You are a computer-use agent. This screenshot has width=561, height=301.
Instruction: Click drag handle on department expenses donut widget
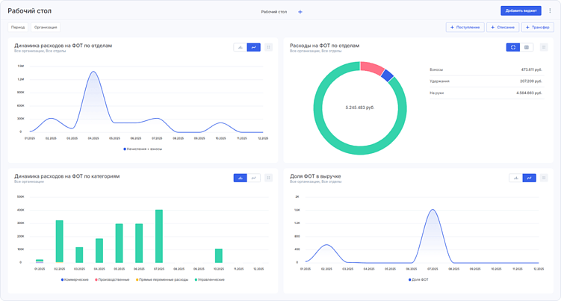[544, 47]
